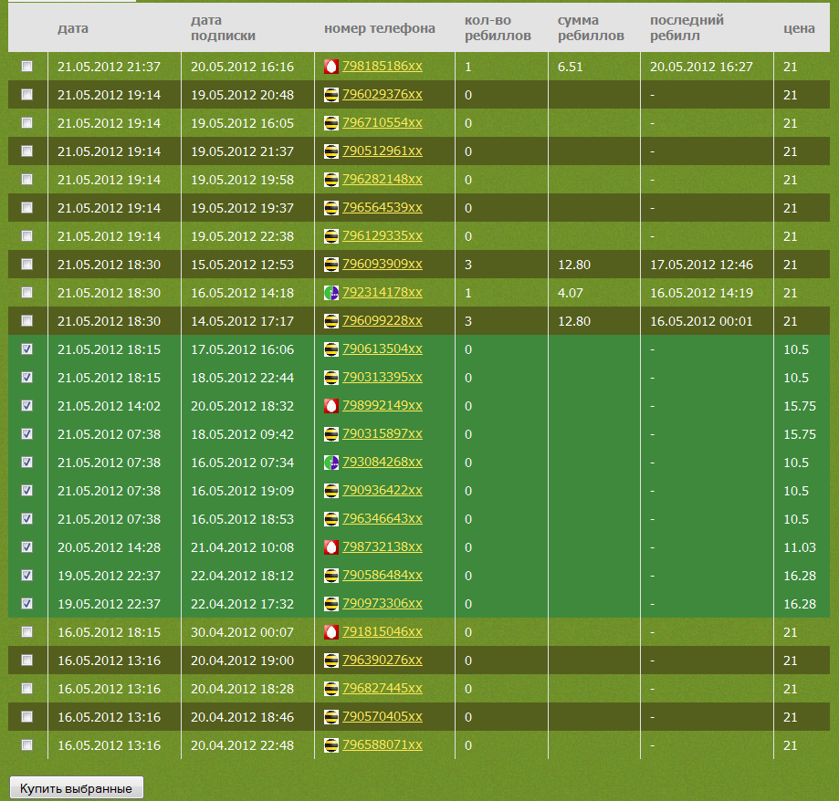
Task: Uncheck the box for row 20.05.2012 14:28
Action: pos(26,547)
